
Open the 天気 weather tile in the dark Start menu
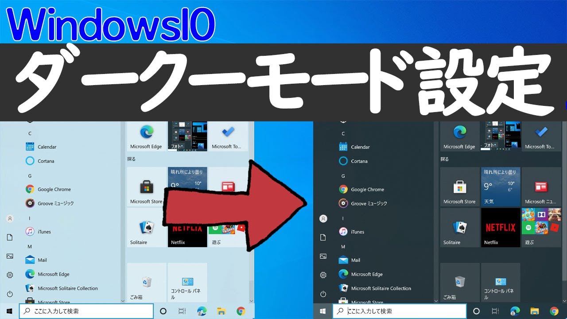[501, 187]
